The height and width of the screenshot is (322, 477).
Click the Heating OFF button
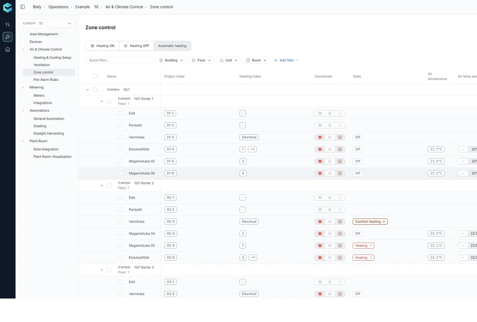coord(137,46)
